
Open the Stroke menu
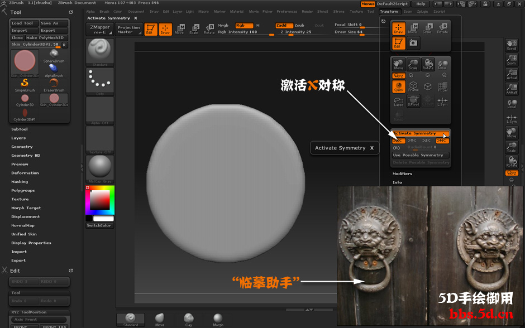click(x=339, y=11)
